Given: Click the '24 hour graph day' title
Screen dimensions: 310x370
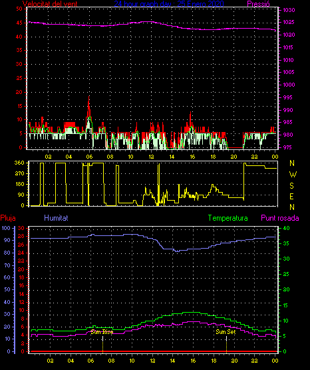Looking at the screenshot, I should coord(169,4).
